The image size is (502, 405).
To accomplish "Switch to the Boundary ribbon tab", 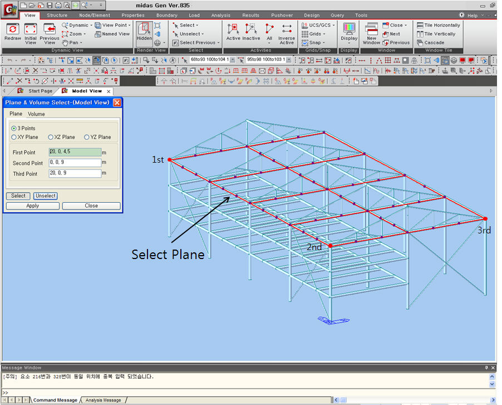I will 167,16.
